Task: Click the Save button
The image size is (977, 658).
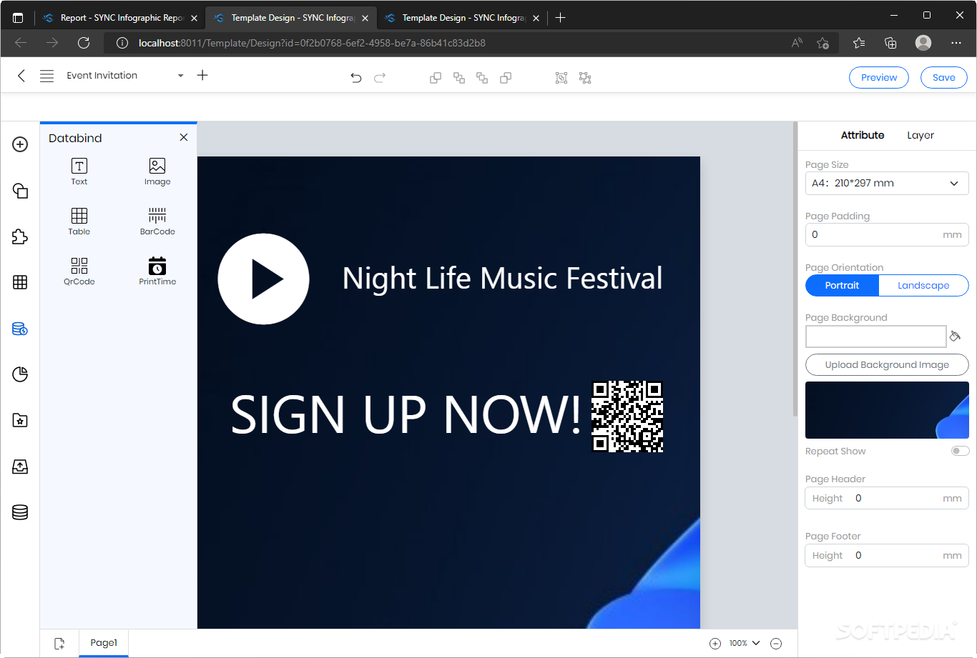Action: click(x=944, y=77)
